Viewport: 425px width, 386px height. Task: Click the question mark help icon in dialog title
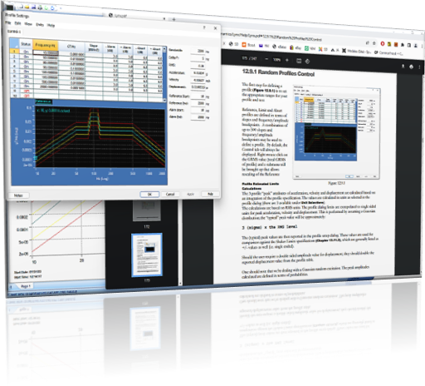pos(204,27)
